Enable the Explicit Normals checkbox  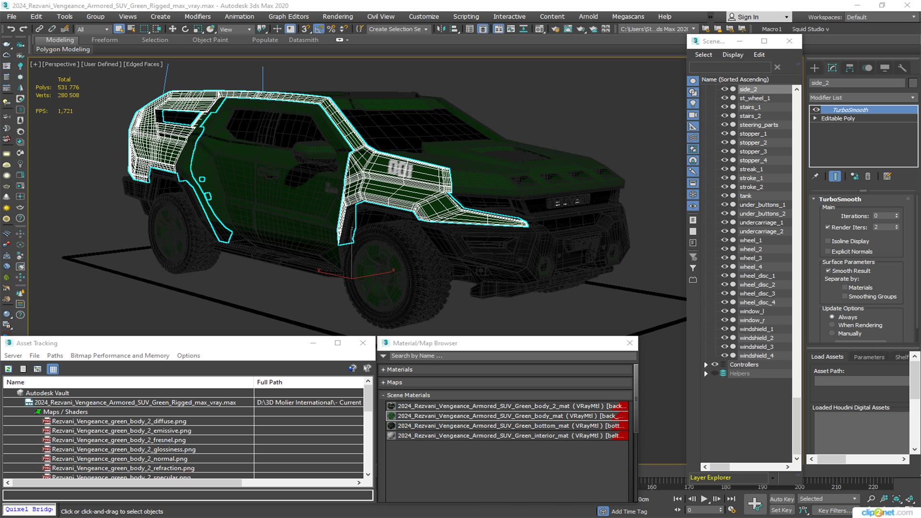[x=827, y=252]
